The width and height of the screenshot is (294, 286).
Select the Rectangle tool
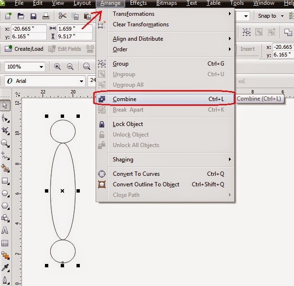click(5, 181)
